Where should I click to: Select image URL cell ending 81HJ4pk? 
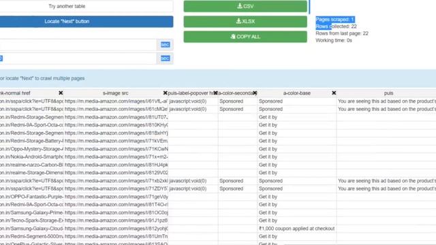pyautogui.click(x=116, y=165)
